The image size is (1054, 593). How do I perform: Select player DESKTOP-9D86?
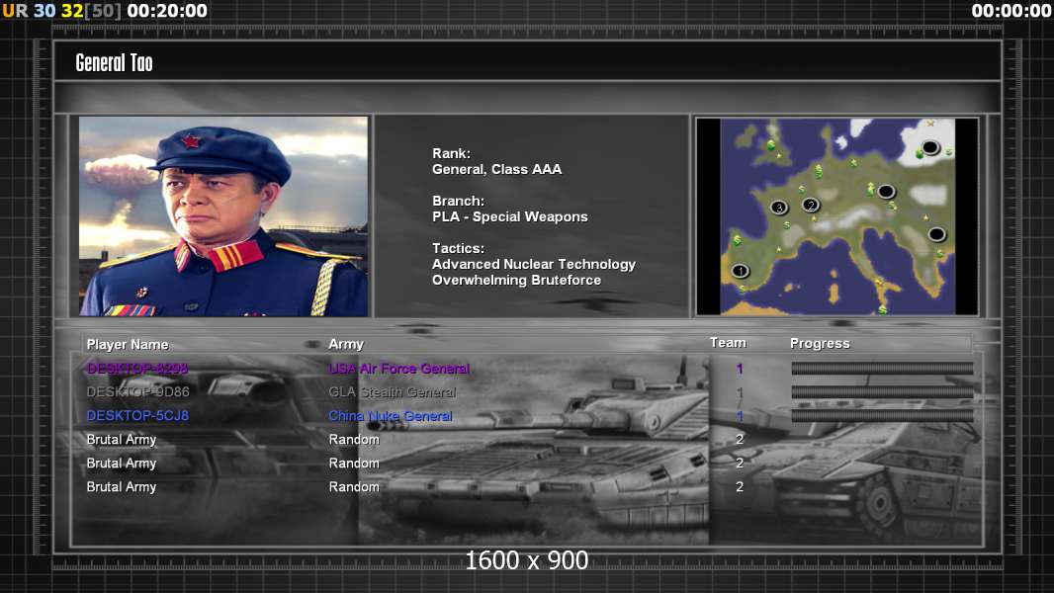137,391
